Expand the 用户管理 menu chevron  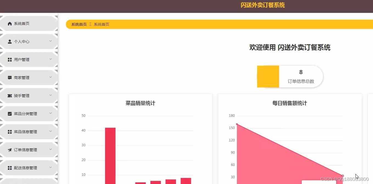tap(51, 59)
